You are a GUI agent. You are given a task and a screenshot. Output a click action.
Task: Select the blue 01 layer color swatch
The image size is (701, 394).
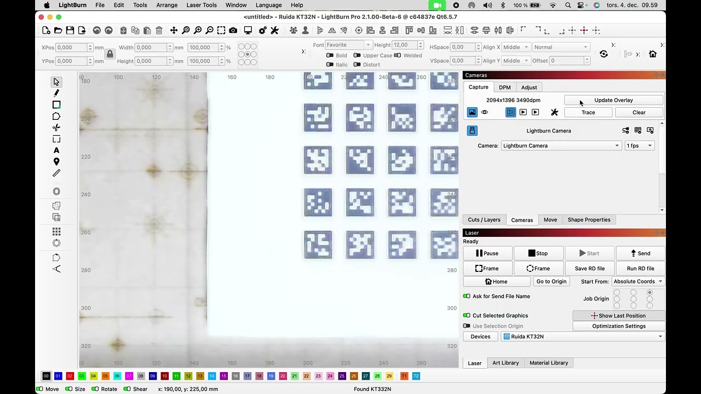pos(58,376)
